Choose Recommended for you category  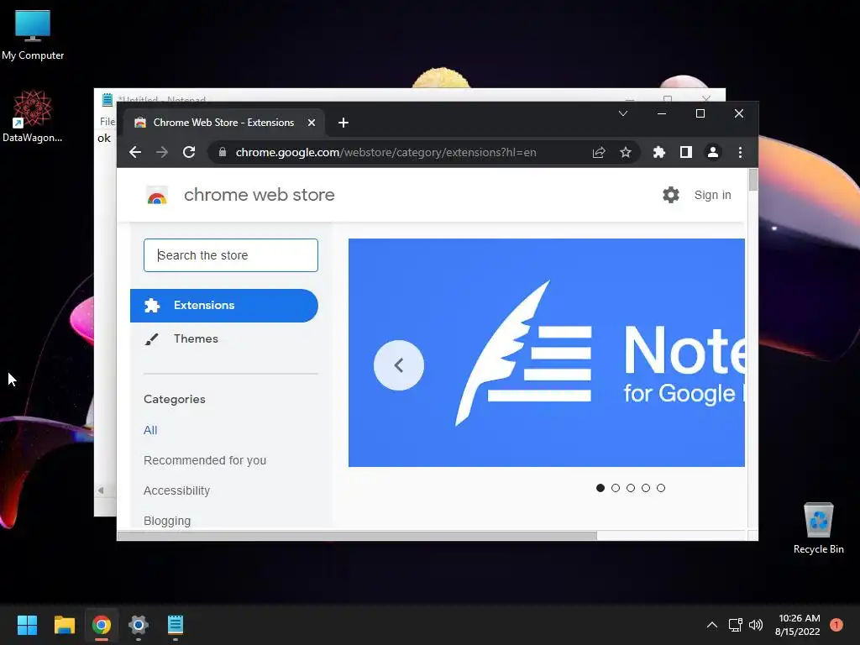click(x=205, y=460)
